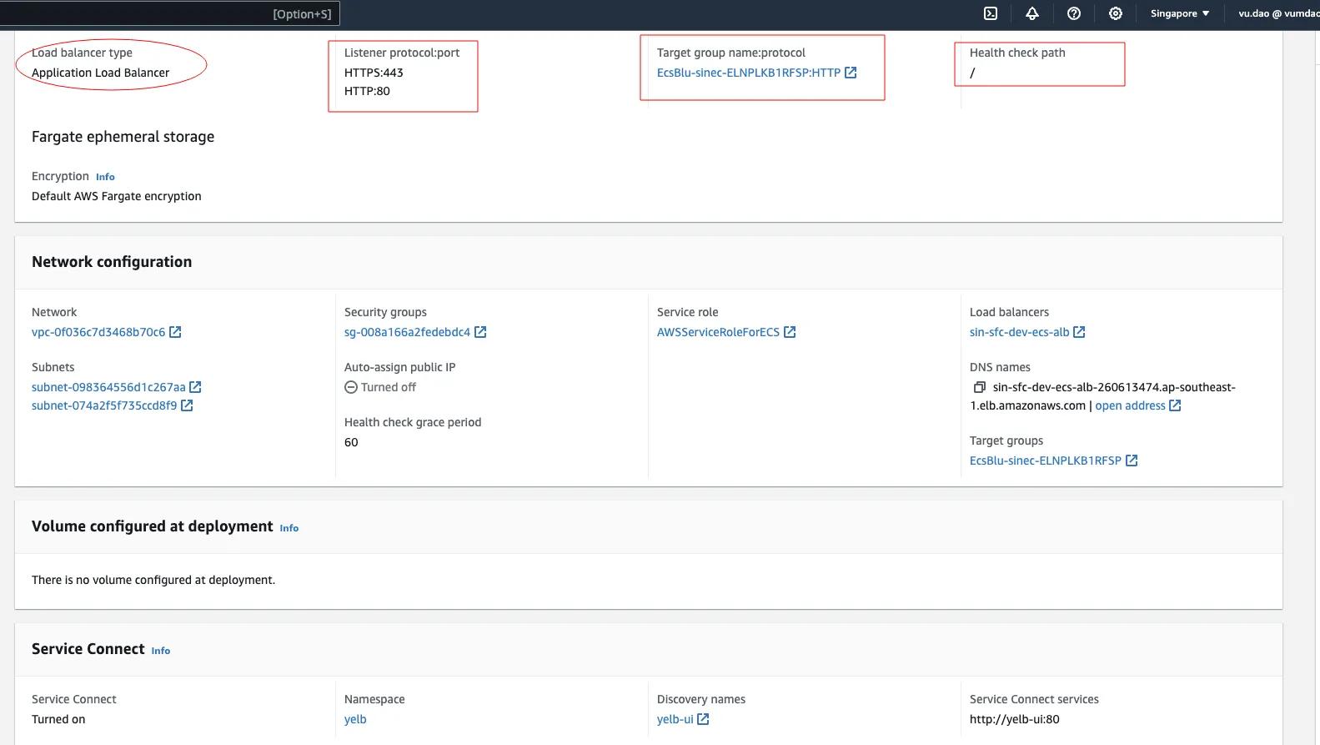
Task: Click external icon beside Target groups EcsBlu-sinec-ELNPLKB1RFSP
Action: point(1132,461)
